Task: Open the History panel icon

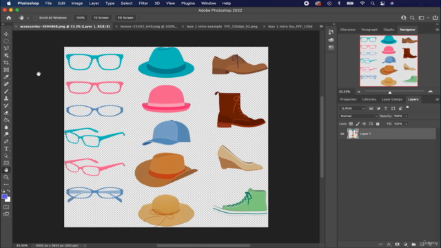Action: [331, 32]
